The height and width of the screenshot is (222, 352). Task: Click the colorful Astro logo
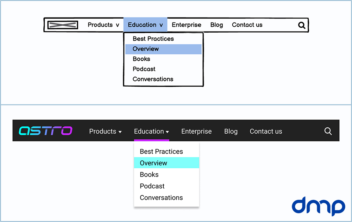[x=45, y=131]
